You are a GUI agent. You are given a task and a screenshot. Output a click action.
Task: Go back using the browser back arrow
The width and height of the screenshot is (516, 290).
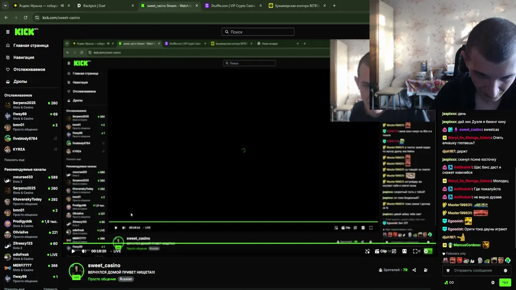6,18
